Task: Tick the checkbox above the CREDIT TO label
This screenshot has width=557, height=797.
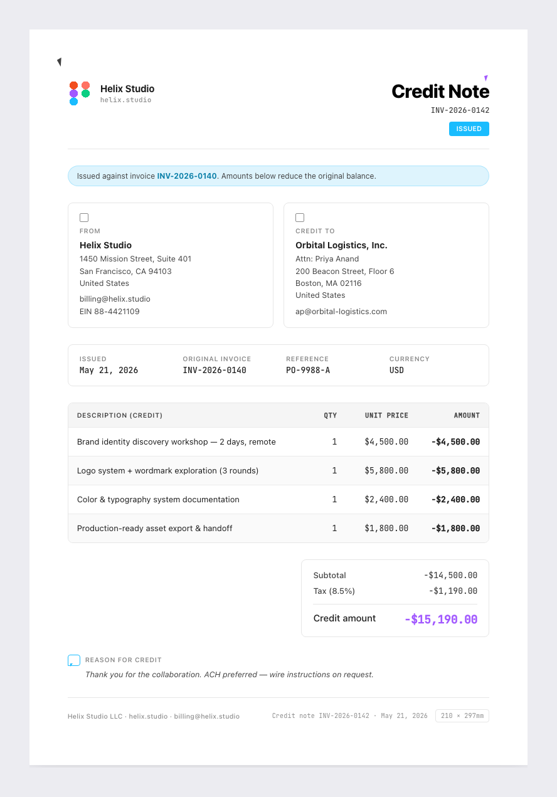Action: pyautogui.click(x=300, y=218)
